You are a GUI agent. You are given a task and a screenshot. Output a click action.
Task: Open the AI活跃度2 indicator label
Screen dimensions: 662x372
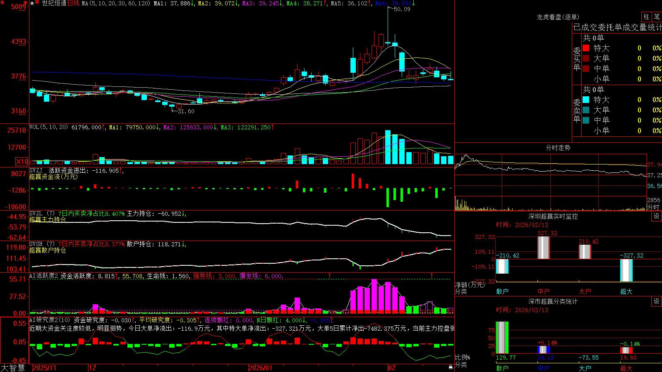(44, 276)
